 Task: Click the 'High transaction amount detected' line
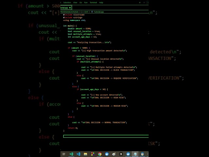[100, 51]
